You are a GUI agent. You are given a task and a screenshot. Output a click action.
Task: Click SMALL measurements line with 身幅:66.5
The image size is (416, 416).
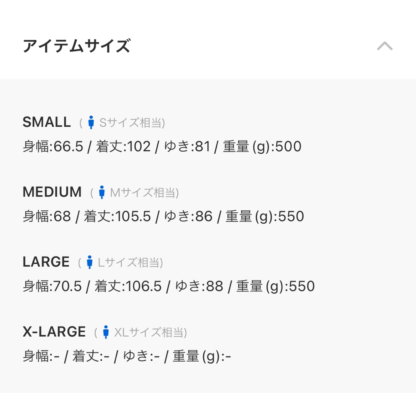[x=162, y=147]
